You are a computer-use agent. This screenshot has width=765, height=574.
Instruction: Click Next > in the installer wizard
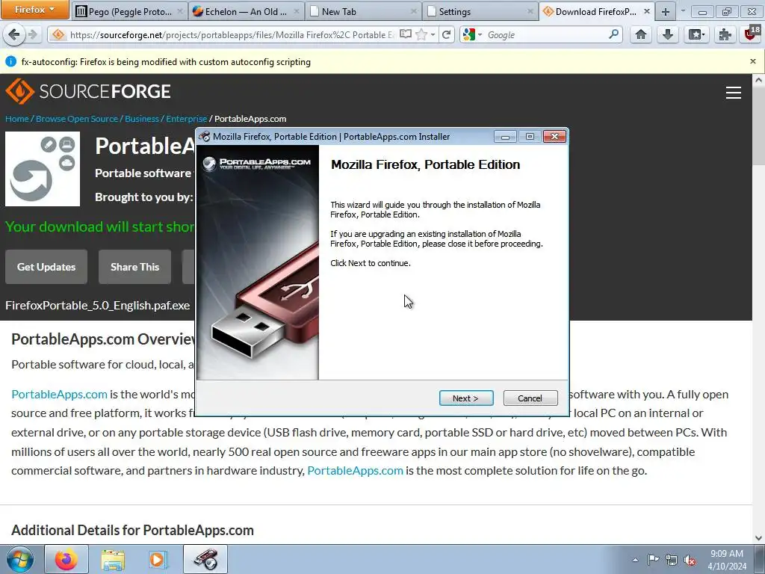466,398
